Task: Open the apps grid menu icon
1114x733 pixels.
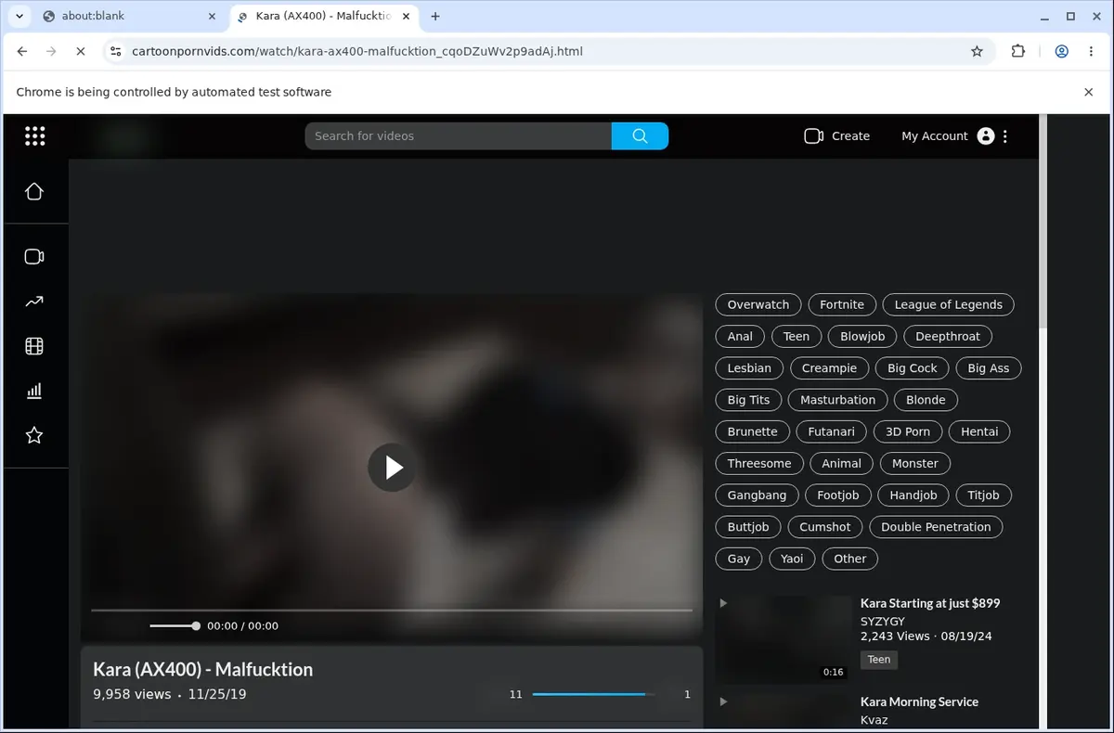Action: 34,136
